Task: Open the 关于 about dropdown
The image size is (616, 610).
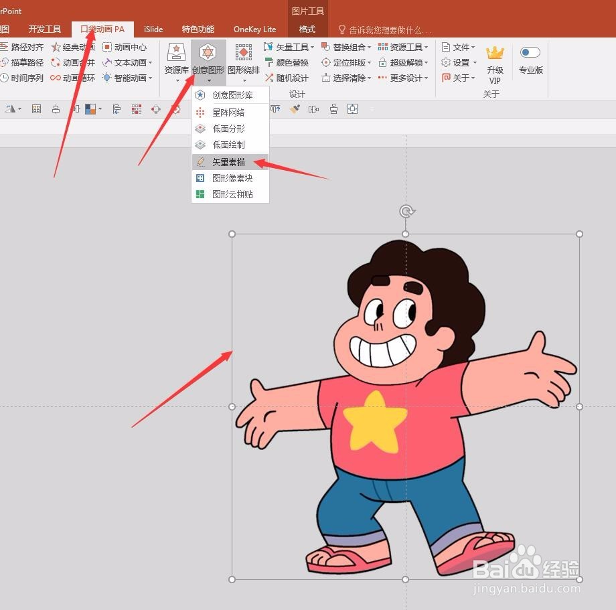Action: [x=459, y=78]
